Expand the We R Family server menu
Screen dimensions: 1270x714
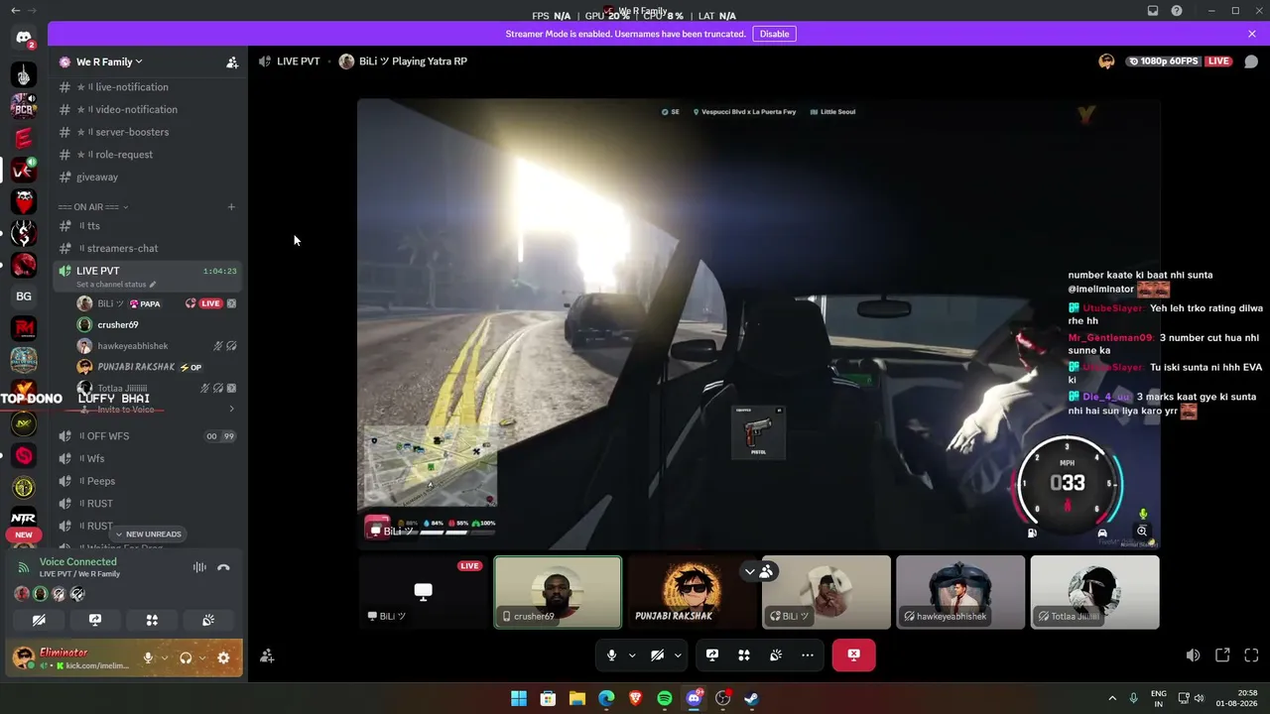click(109, 61)
